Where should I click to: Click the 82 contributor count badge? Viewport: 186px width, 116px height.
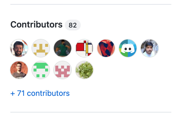click(73, 25)
